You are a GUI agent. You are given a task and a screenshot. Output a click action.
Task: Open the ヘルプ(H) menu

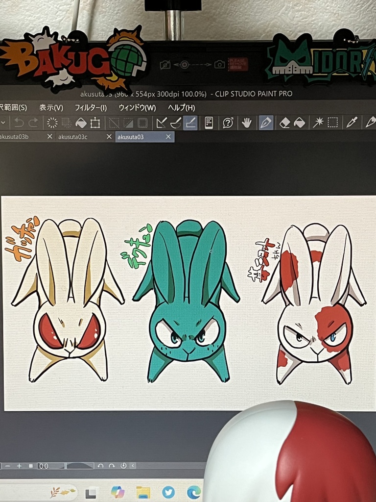pyautogui.click(x=181, y=108)
